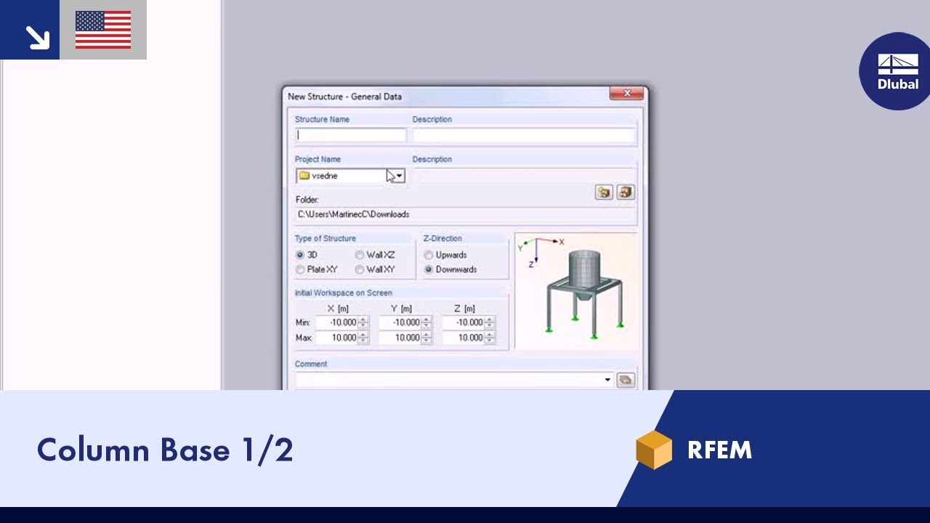Open the Project Name dropdown 'vsedne'
Image resolution: width=930 pixels, height=523 pixels.
tap(350, 176)
